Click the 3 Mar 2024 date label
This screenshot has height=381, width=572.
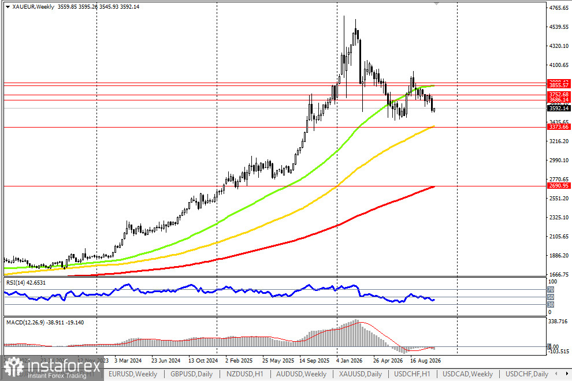128,361
